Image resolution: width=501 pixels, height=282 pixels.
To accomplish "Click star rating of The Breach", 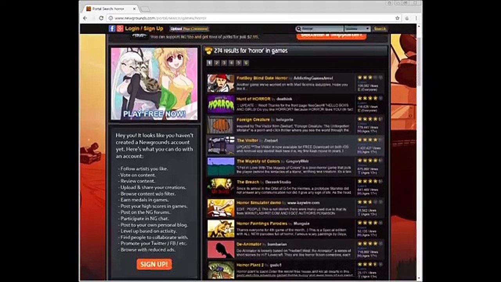I will pos(370,181).
